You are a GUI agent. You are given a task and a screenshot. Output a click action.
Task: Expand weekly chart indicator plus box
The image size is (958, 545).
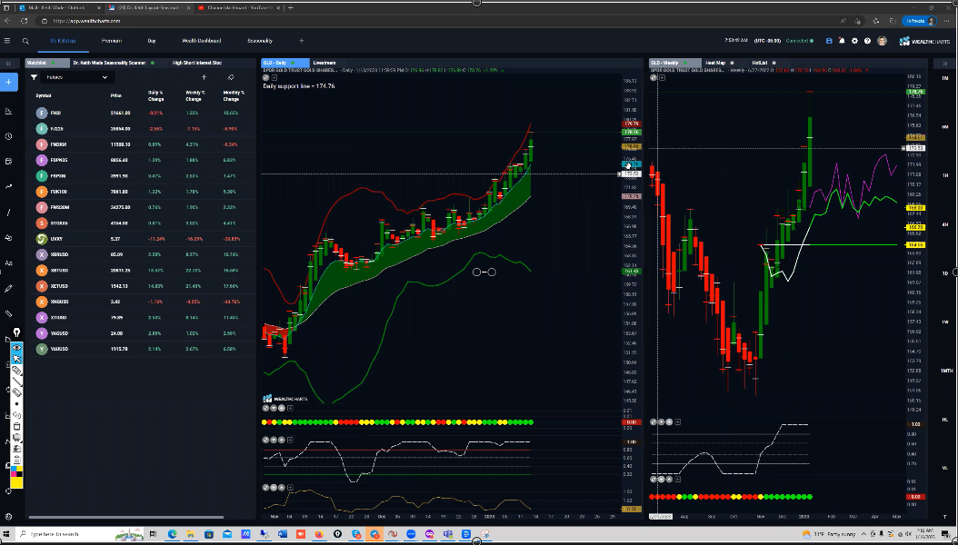point(663,77)
